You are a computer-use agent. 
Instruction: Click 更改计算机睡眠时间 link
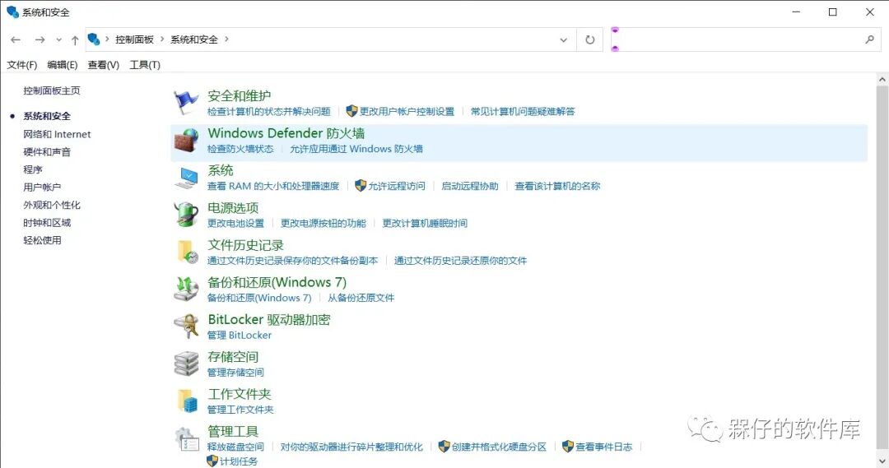pyautogui.click(x=425, y=223)
